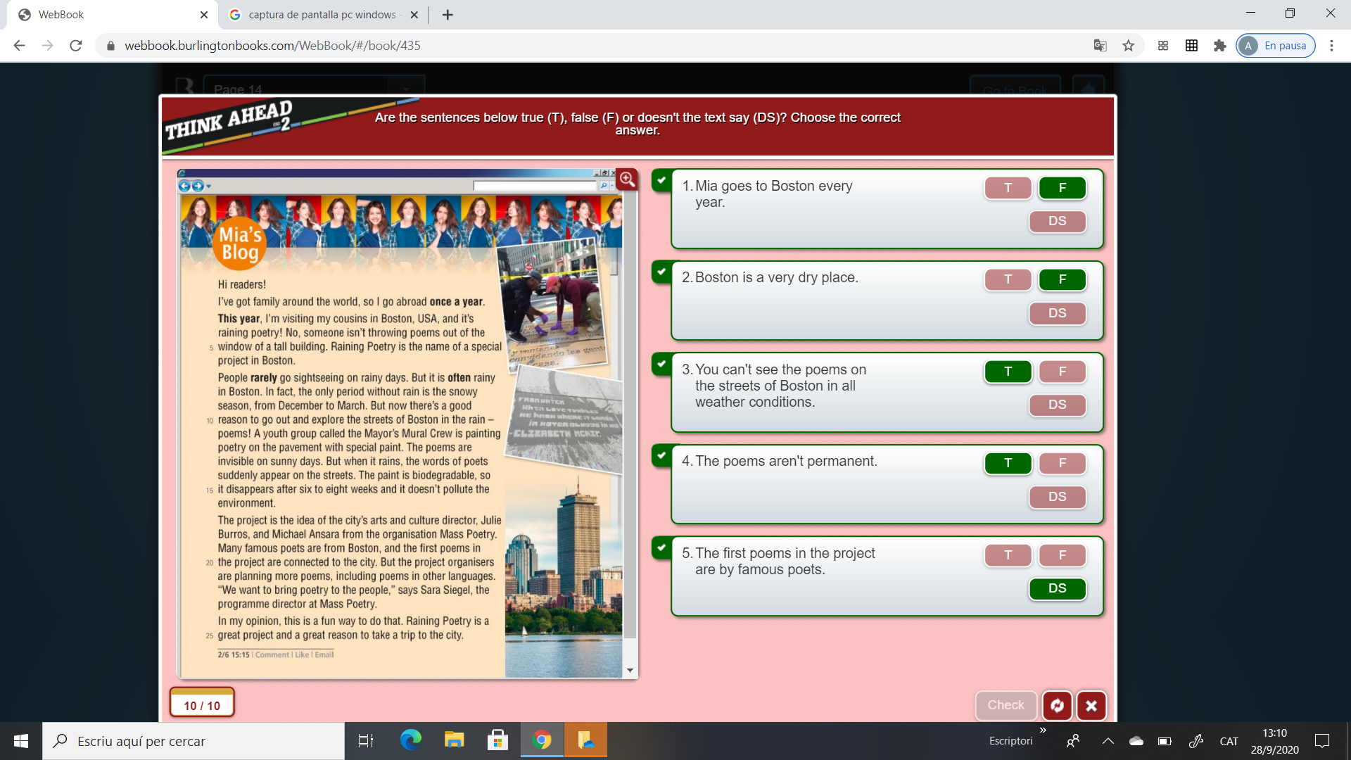The width and height of the screenshot is (1351, 760).
Task: Close the exercise with the red X icon
Action: (x=1091, y=705)
